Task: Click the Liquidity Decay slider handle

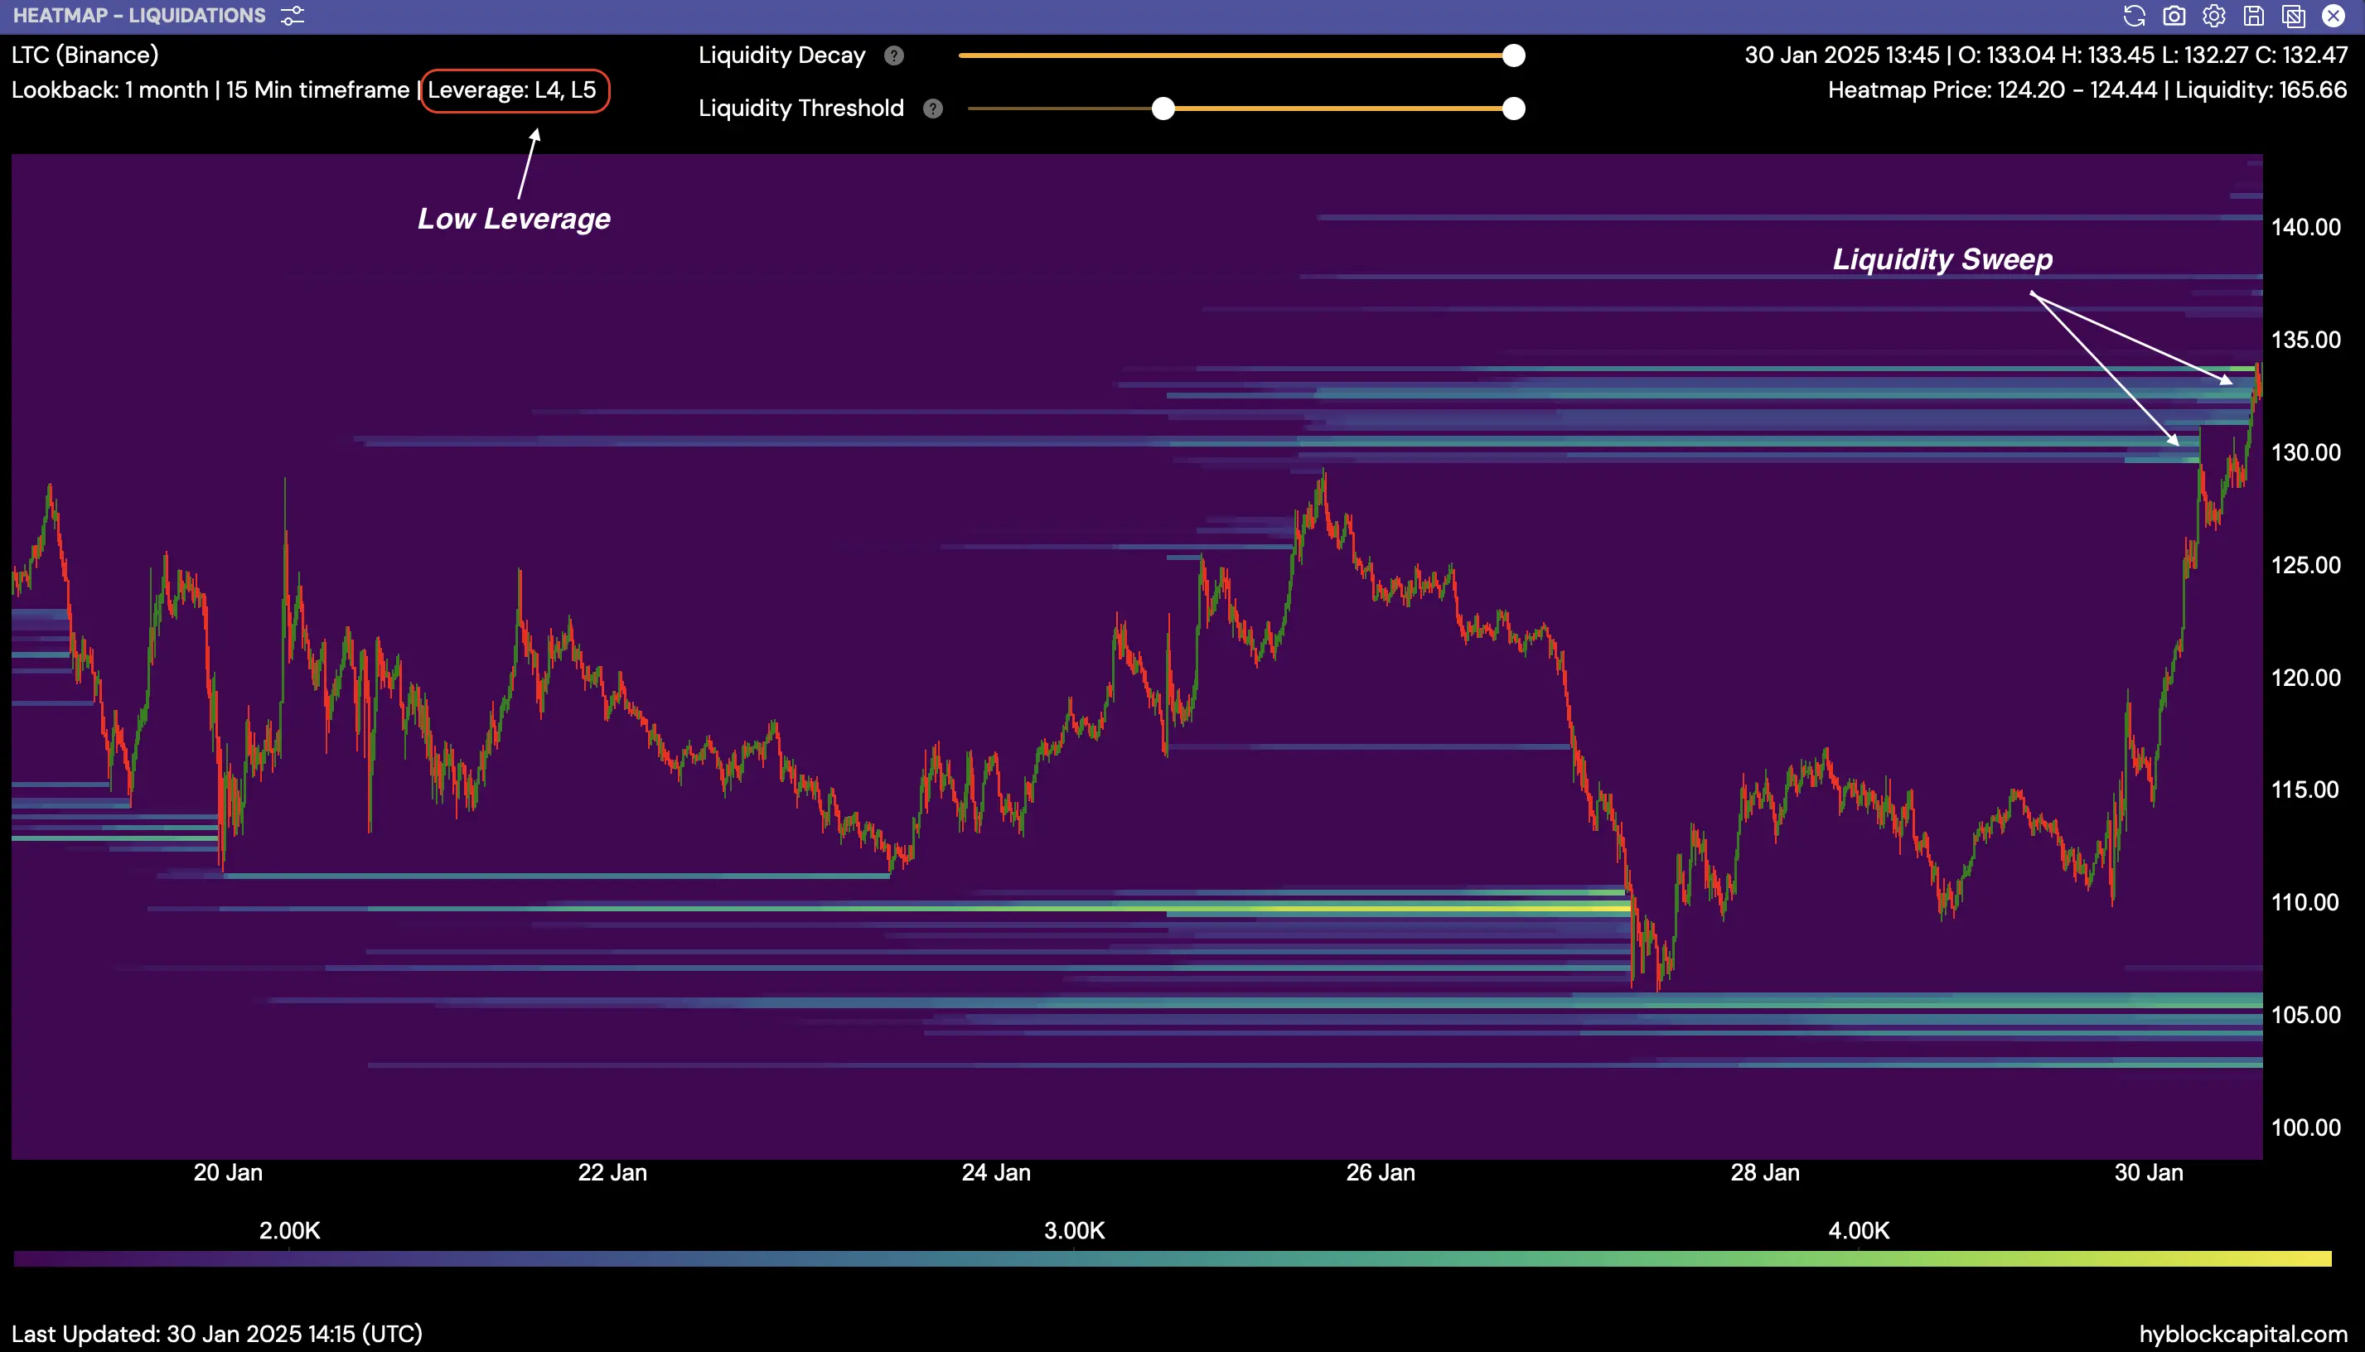Action: (x=1513, y=56)
